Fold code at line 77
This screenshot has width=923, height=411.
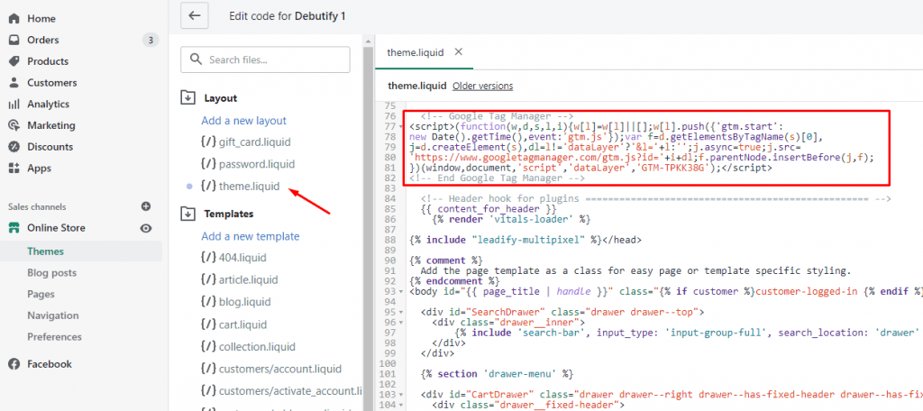(402, 127)
